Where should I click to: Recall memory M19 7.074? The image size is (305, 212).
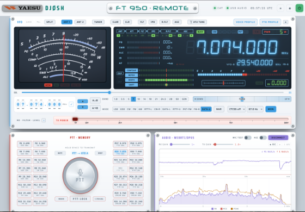120,152
